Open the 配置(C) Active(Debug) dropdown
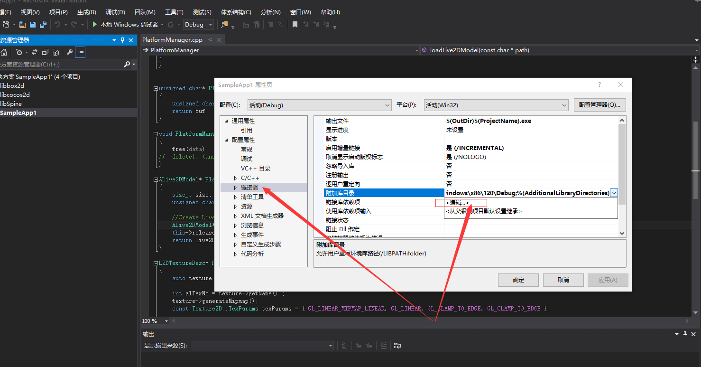The height and width of the screenshot is (367, 701). tap(320, 105)
